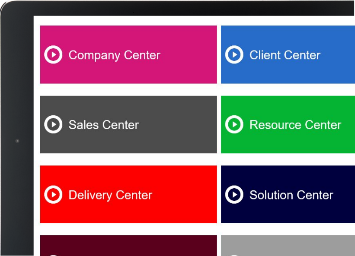
Task: Open the Client Center text label
Action: tap(285, 55)
